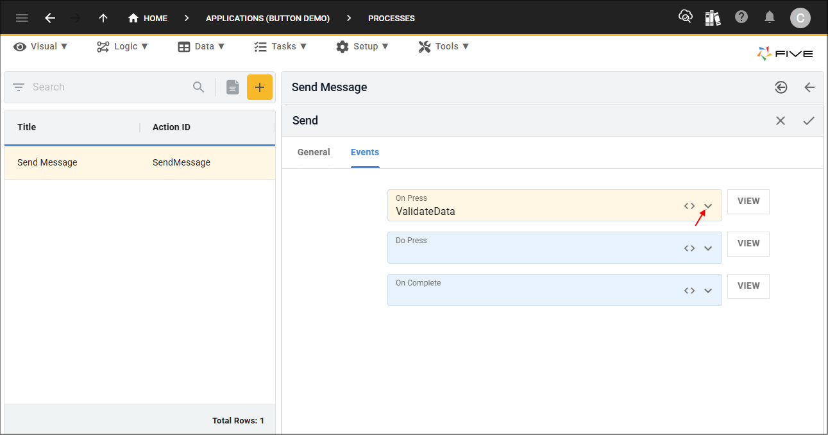The width and height of the screenshot is (828, 435).
Task: Click the circular back arrow in Send Message header
Action: point(781,87)
